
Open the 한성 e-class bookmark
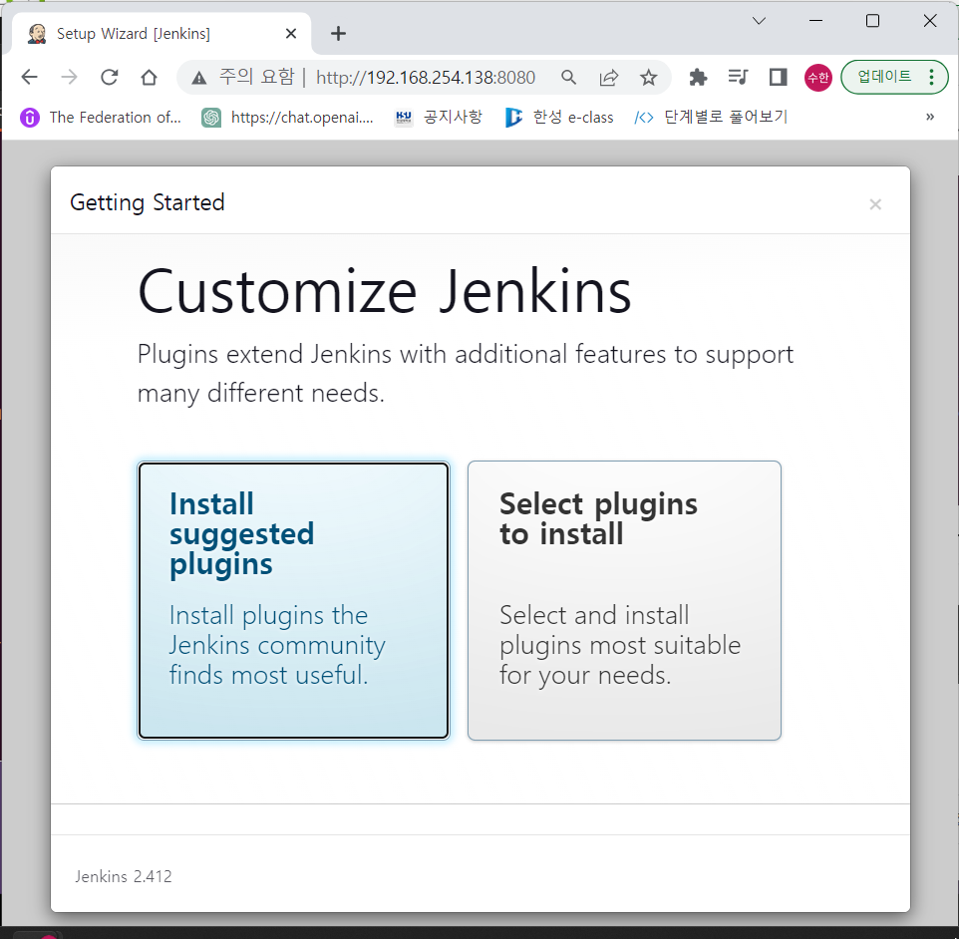(559, 118)
